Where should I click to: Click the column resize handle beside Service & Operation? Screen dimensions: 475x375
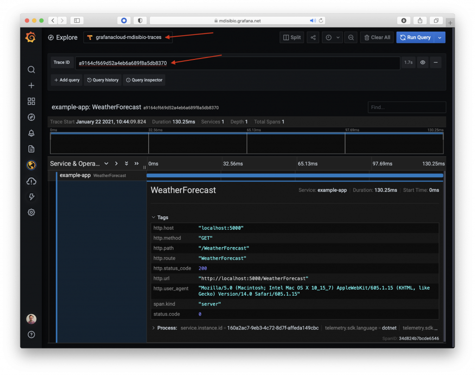pyautogui.click(x=144, y=167)
